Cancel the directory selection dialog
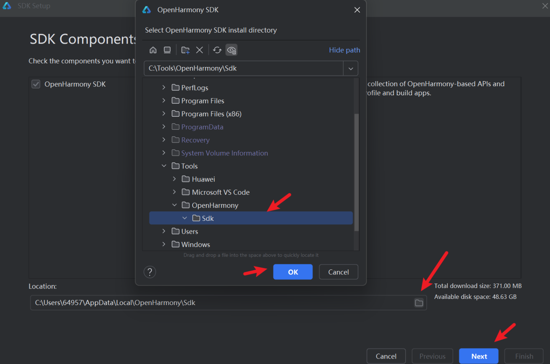Viewport: 550px width, 364px height. pos(339,272)
